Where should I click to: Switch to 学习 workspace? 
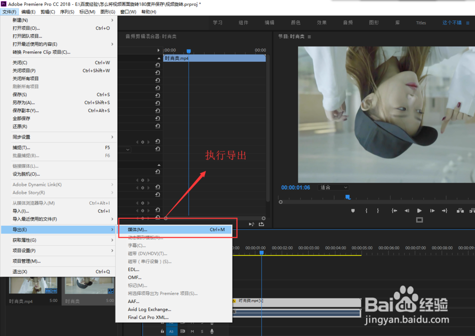(218, 23)
